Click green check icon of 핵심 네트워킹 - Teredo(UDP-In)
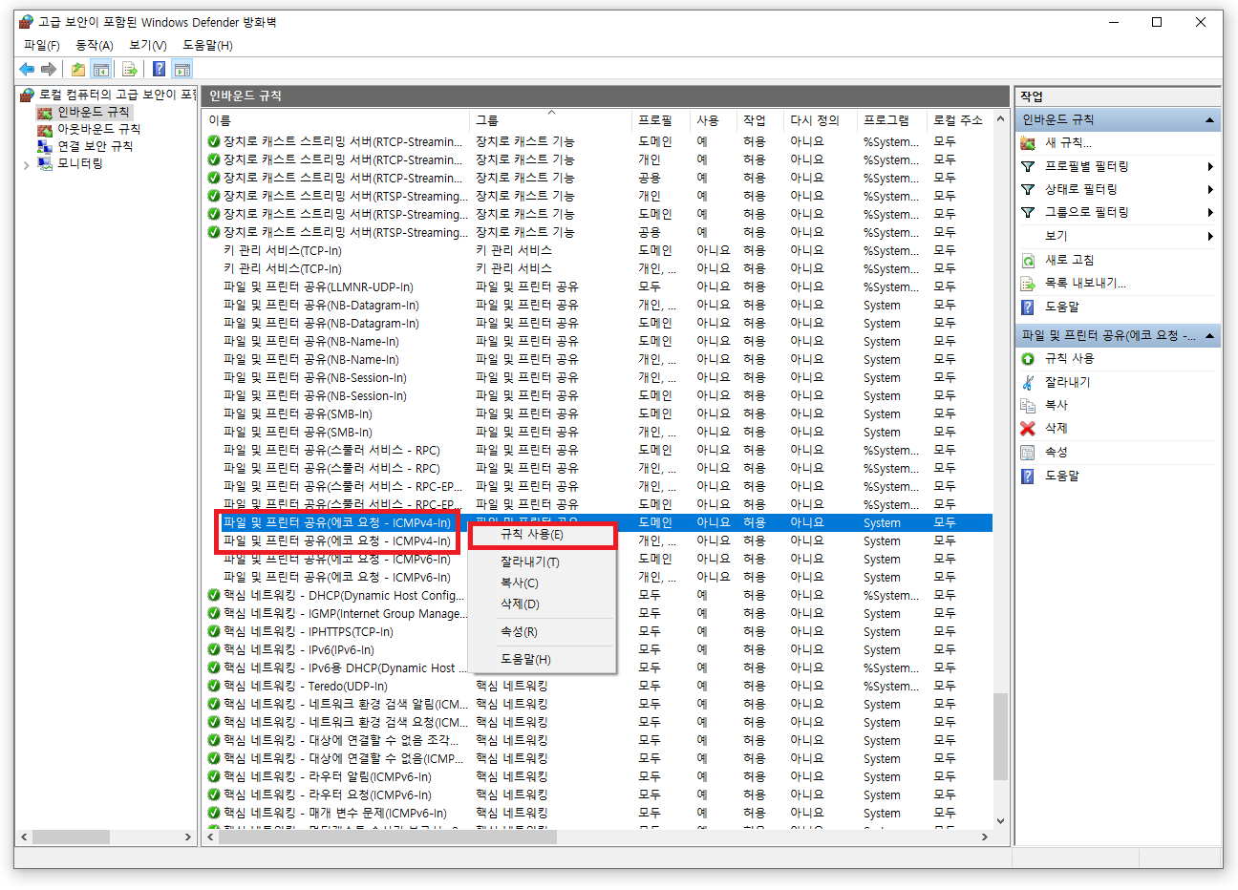 click(x=214, y=686)
